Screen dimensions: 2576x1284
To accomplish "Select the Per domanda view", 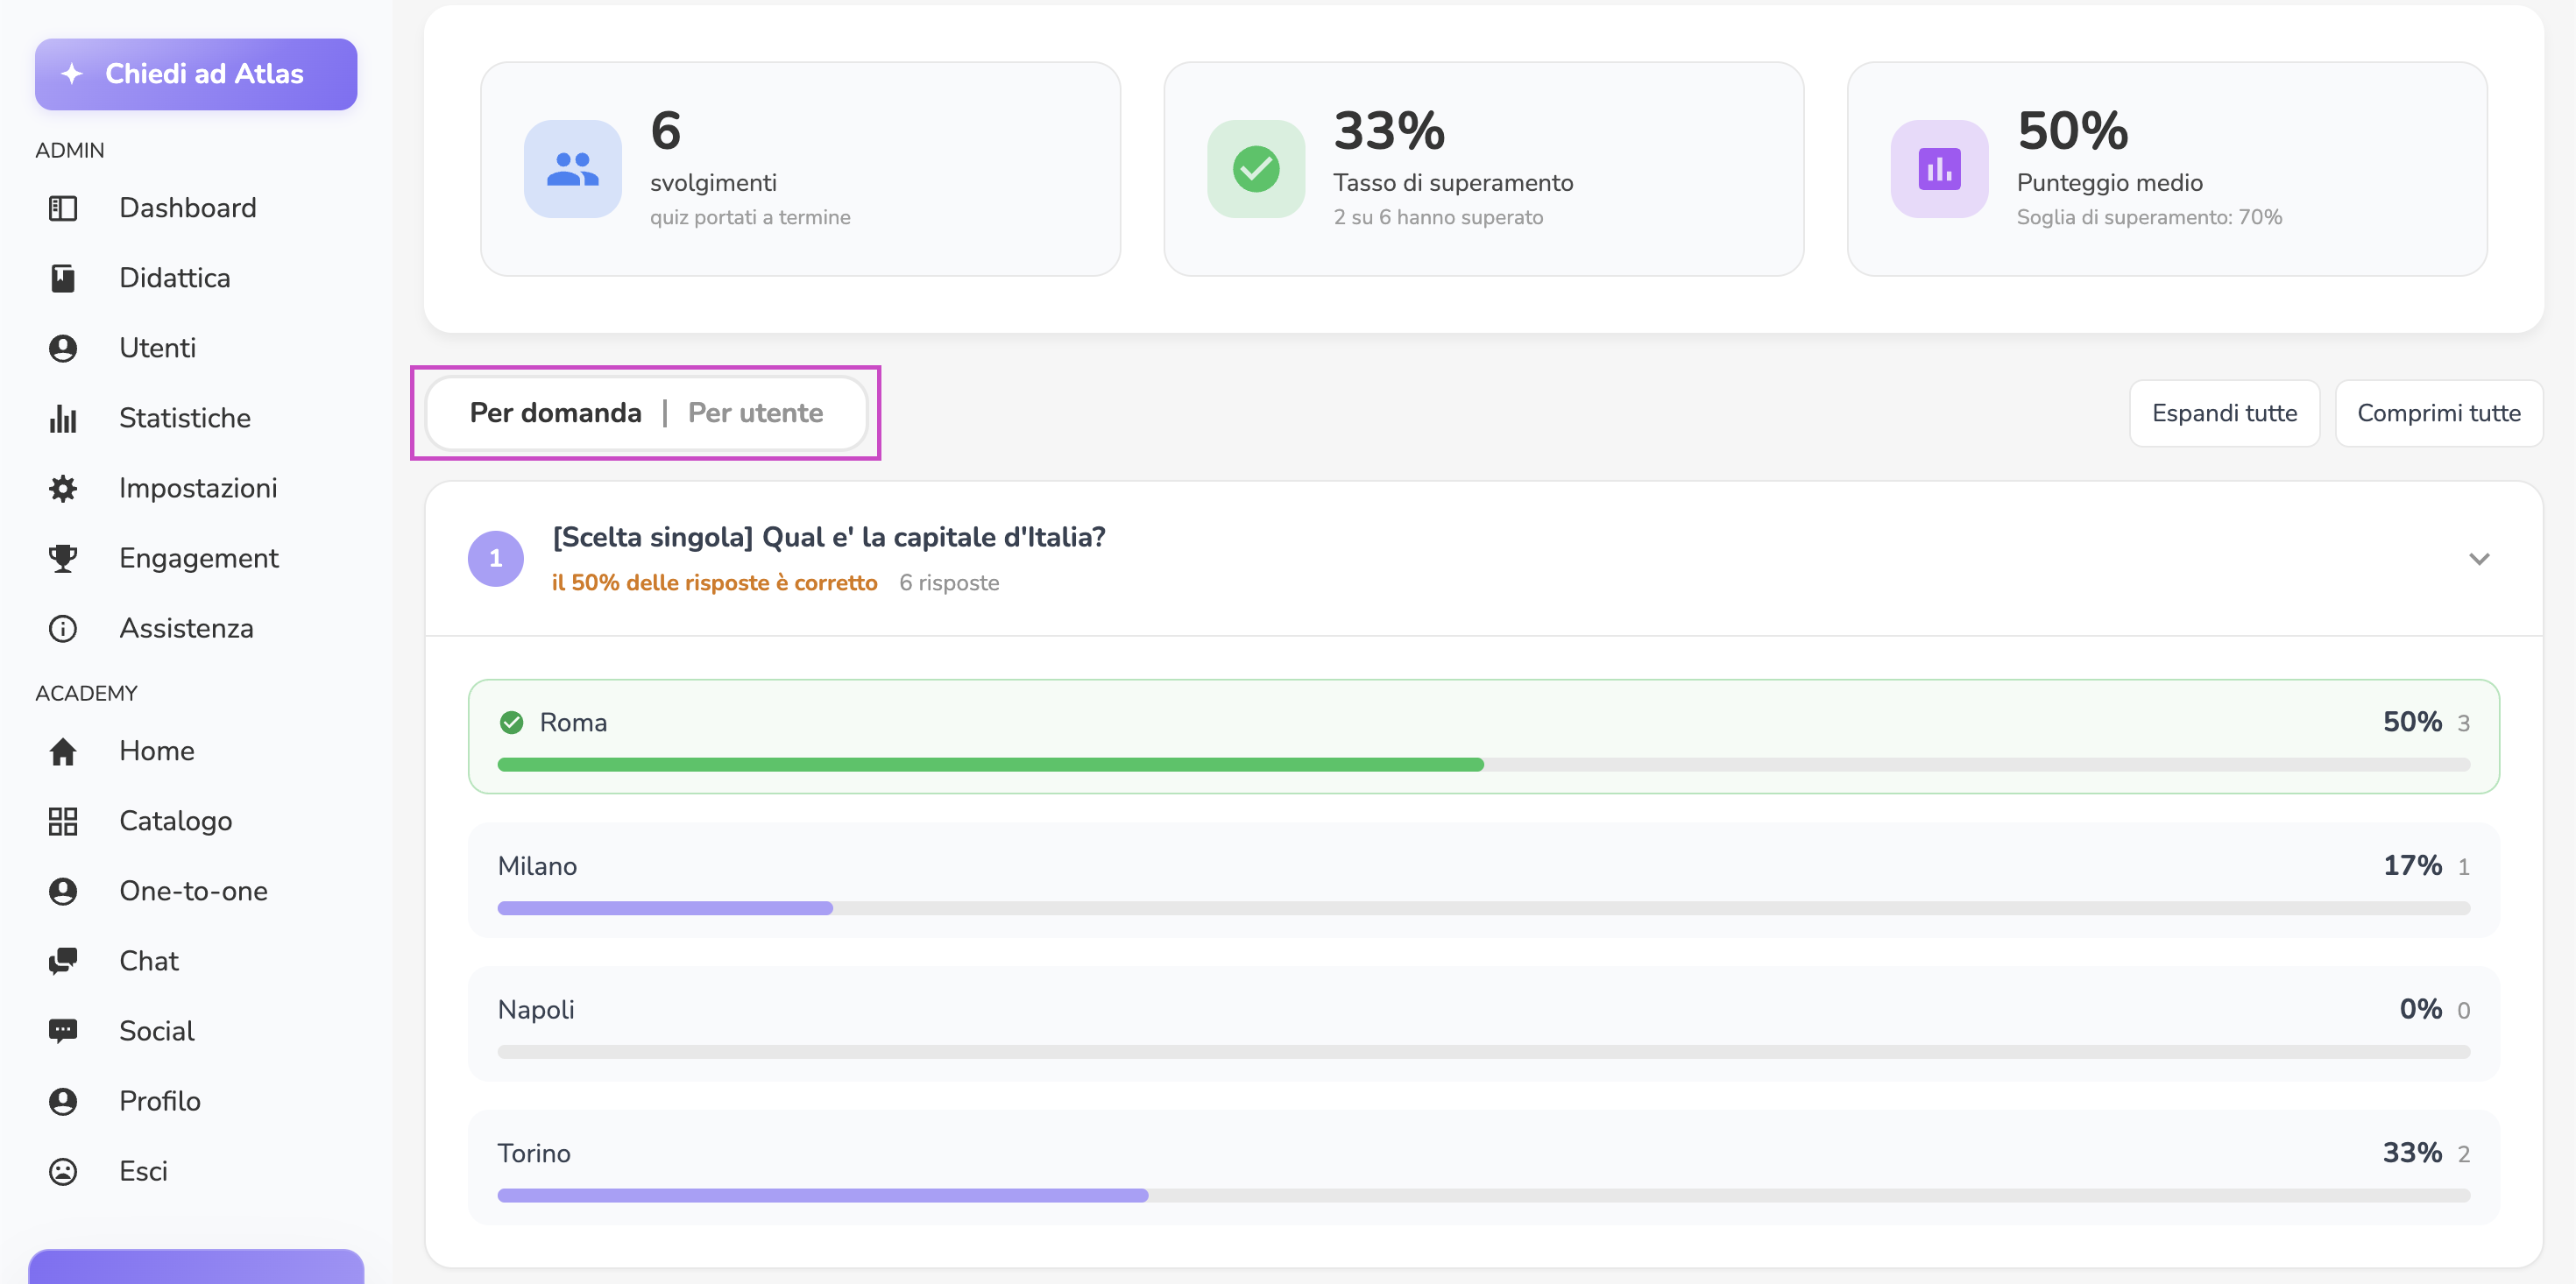I will pyautogui.click(x=555, y=413).
